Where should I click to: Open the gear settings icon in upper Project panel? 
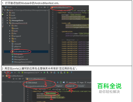45,7
